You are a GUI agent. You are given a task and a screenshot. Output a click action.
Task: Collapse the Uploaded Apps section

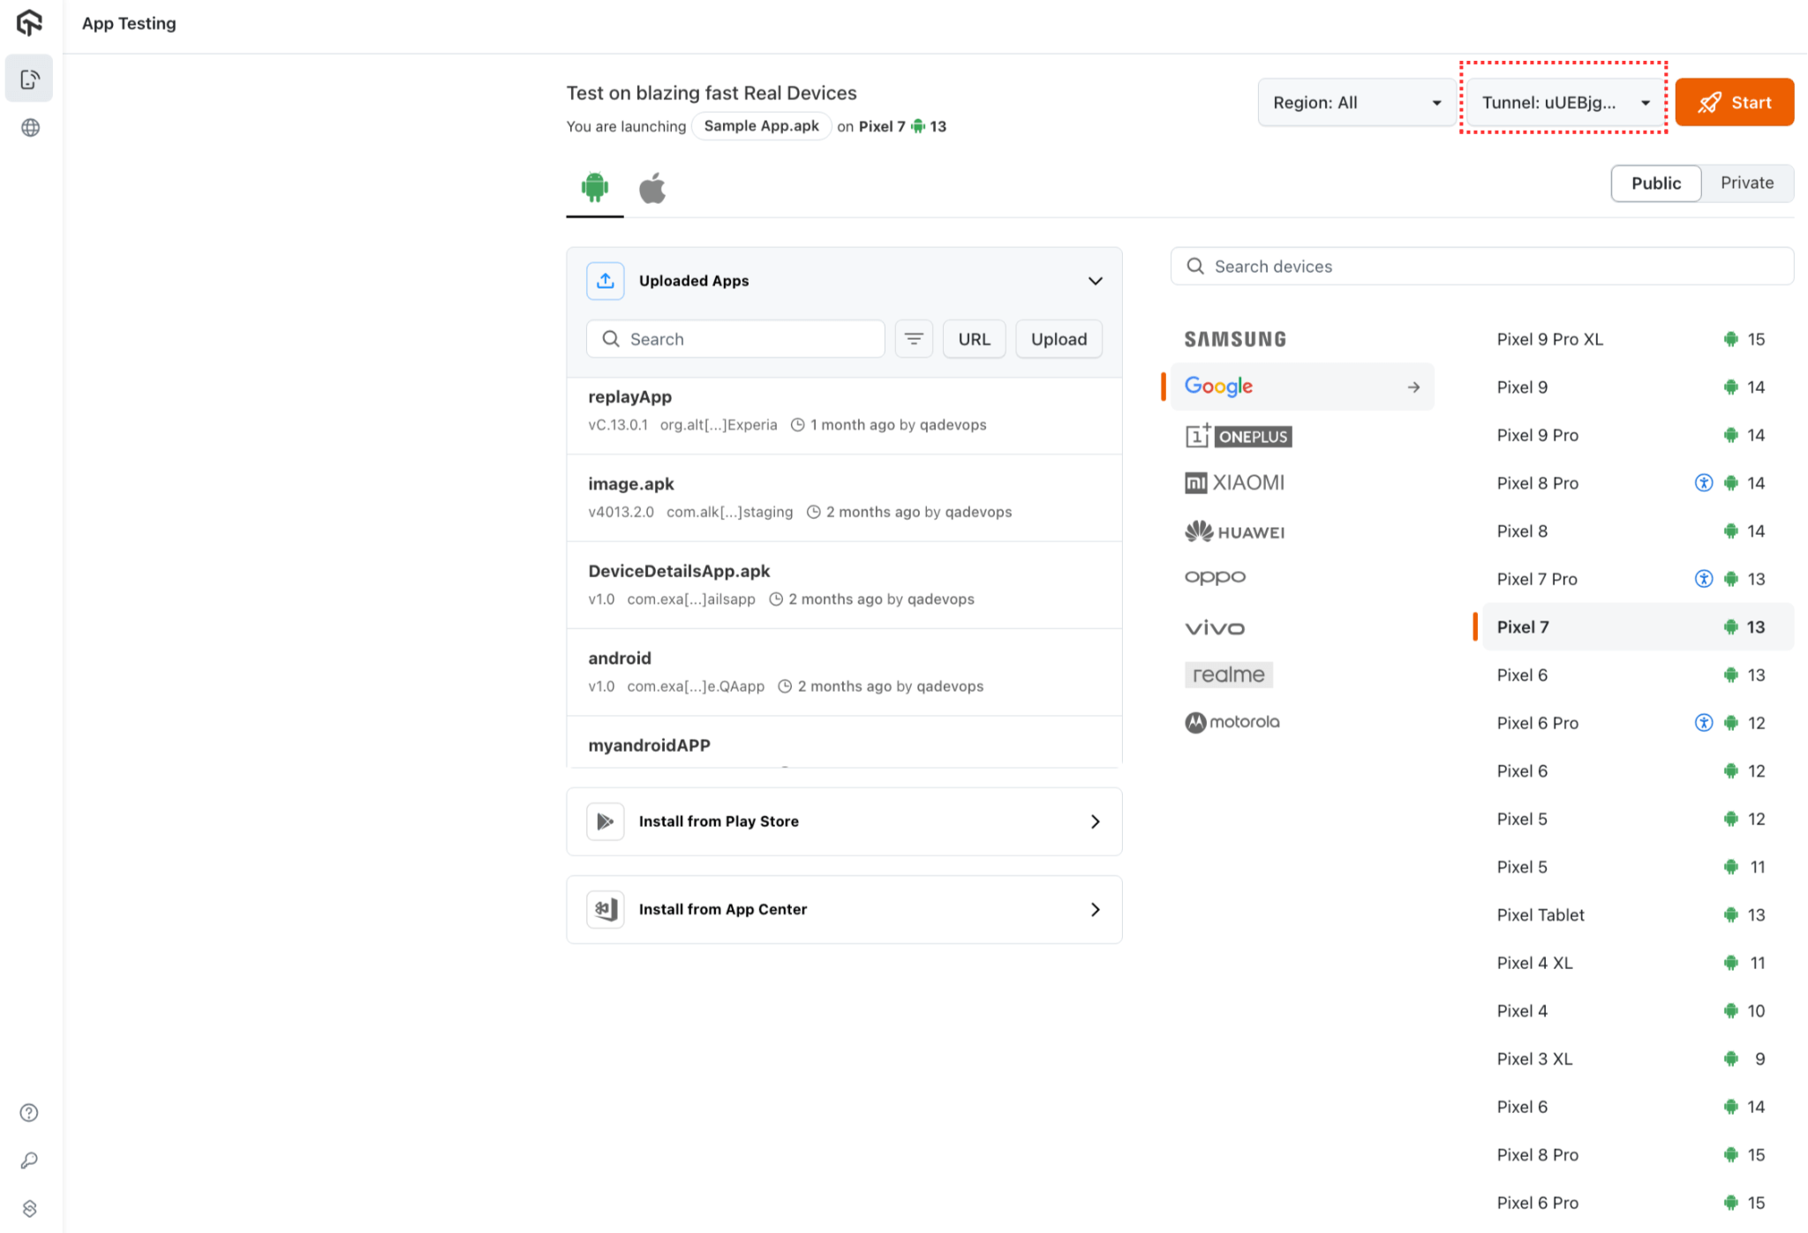pos(1095,281)
